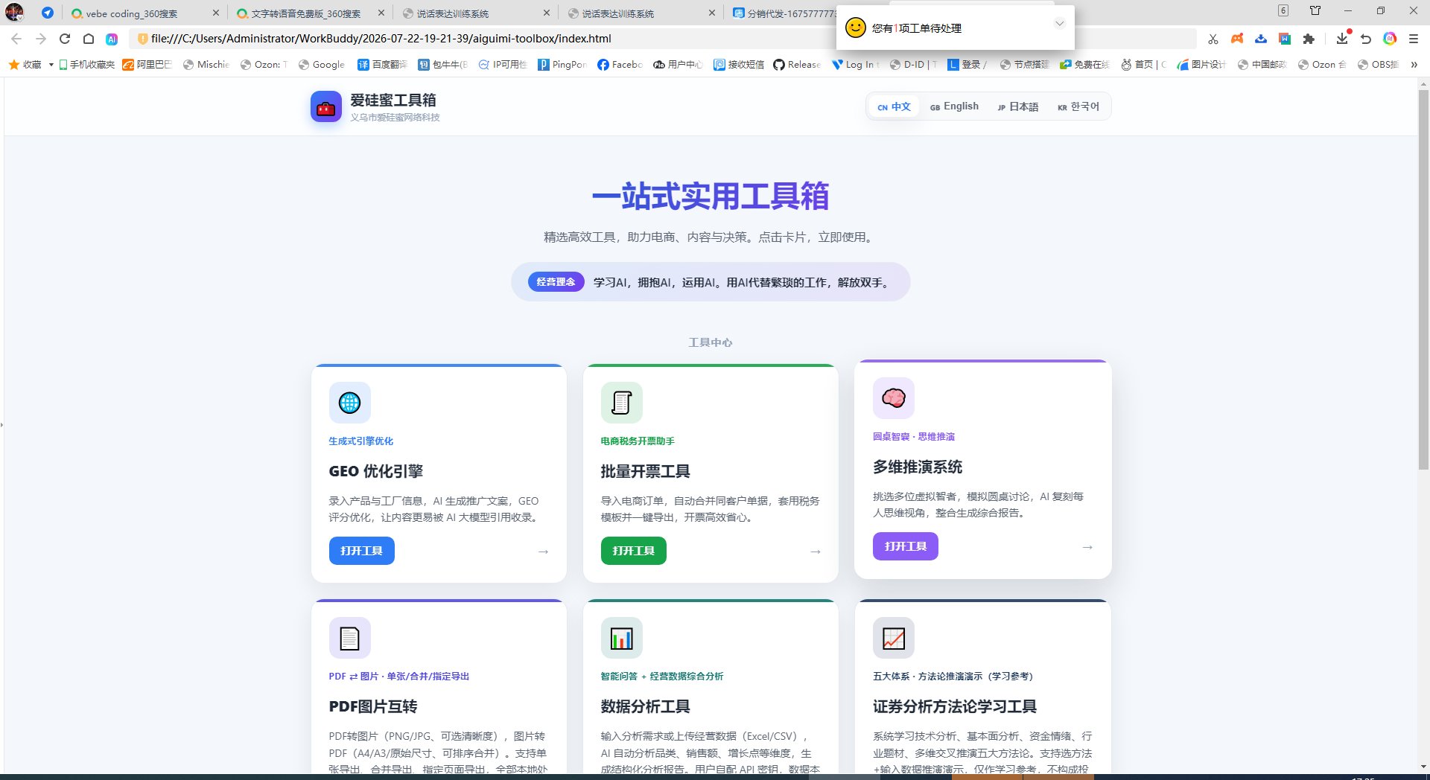This screenshot has width=1430, height=780.
Task: Switch language to 中文
Action: (x=894, y=106)
